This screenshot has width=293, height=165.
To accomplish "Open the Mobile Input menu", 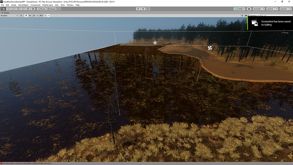I will pos(48,5).
